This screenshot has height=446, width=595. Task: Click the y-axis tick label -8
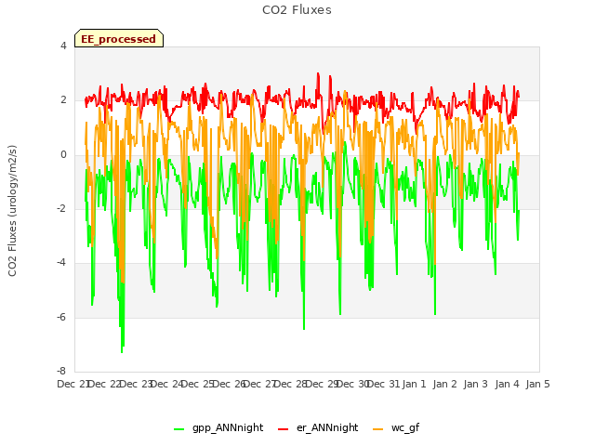pos(61,372)
